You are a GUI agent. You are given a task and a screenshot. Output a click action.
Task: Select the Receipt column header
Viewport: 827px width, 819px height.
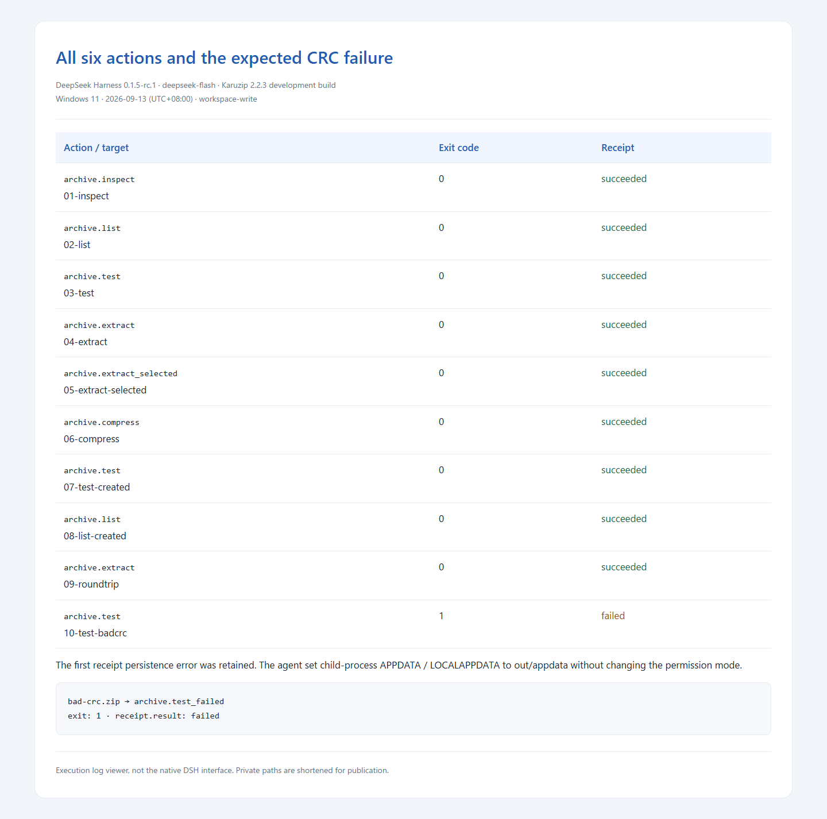(x=617, y=148)
